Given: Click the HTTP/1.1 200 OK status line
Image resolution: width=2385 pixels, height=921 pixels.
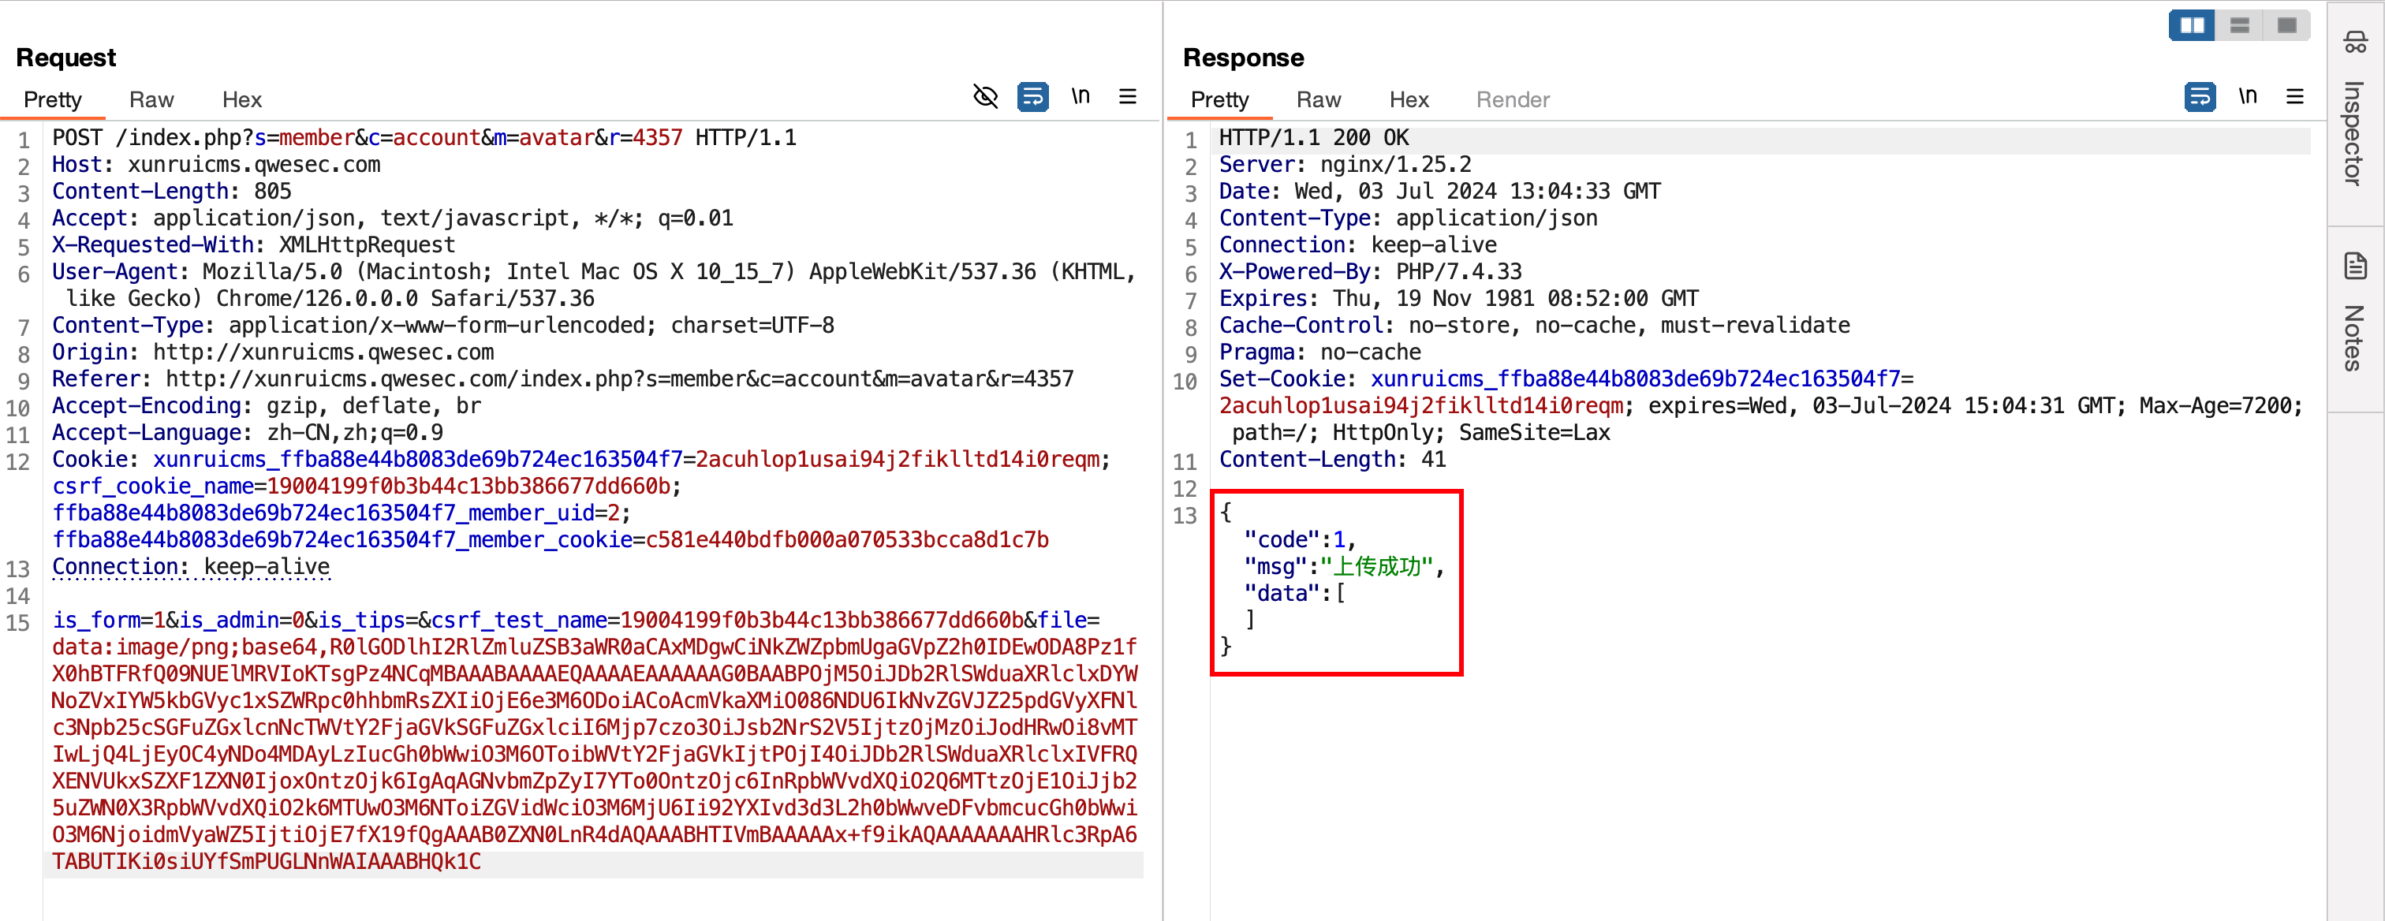Looking at the screenshot, I should point(1314,138).
